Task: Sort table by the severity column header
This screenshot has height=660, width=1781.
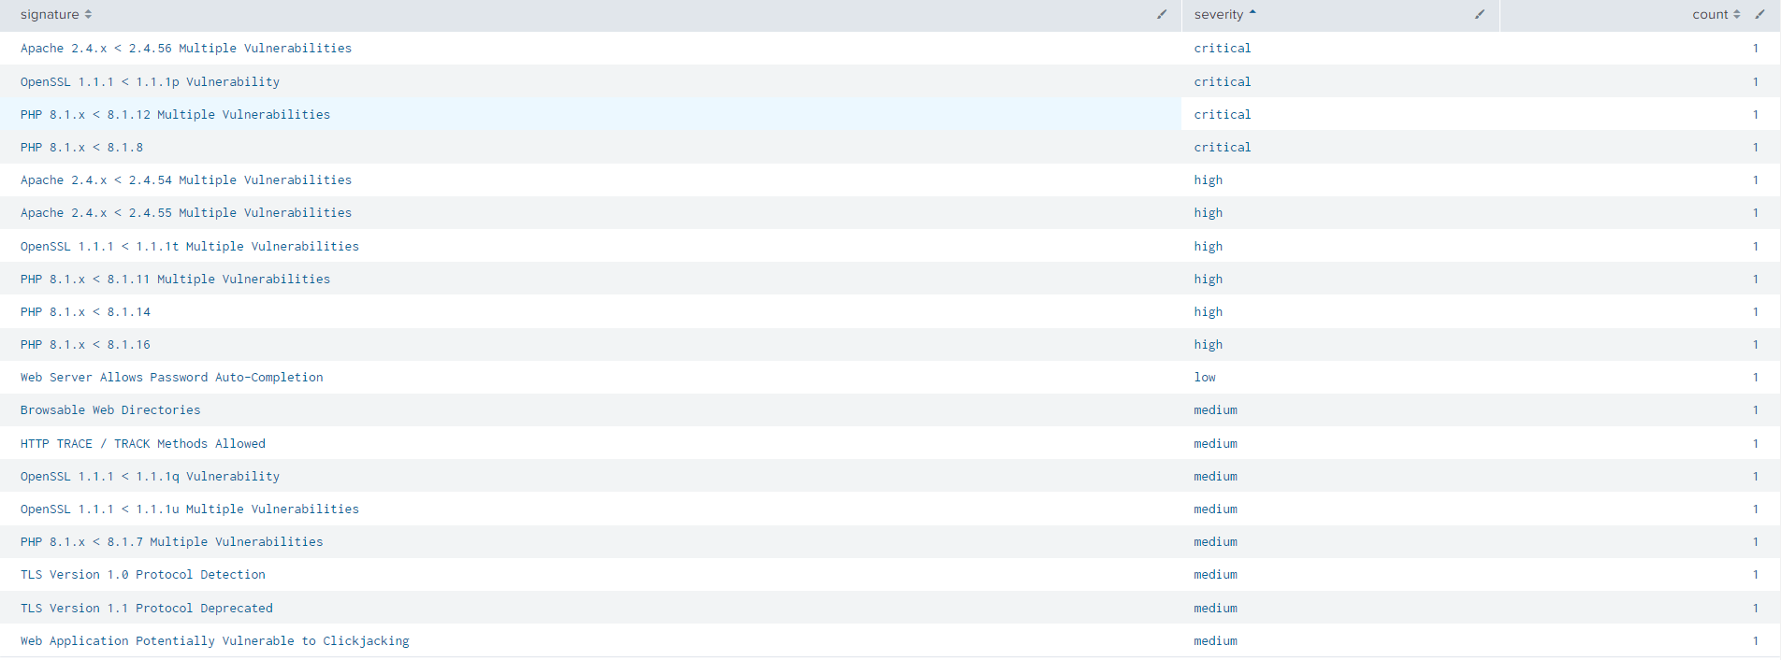Action: click(1224, 15)
